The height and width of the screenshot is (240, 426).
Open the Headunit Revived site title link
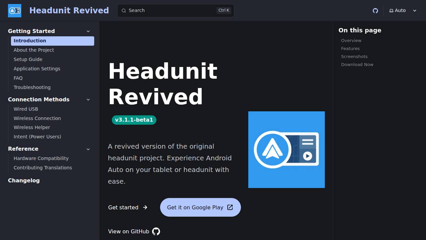[69, 11]
